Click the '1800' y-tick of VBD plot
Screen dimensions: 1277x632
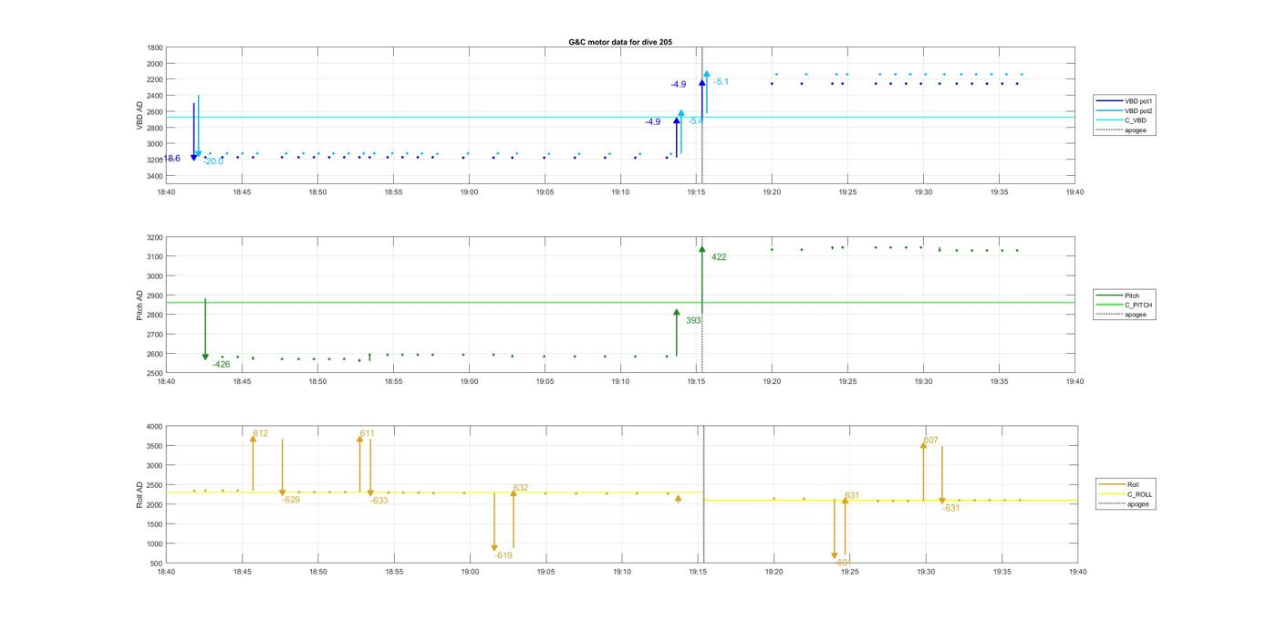point(155,47)
